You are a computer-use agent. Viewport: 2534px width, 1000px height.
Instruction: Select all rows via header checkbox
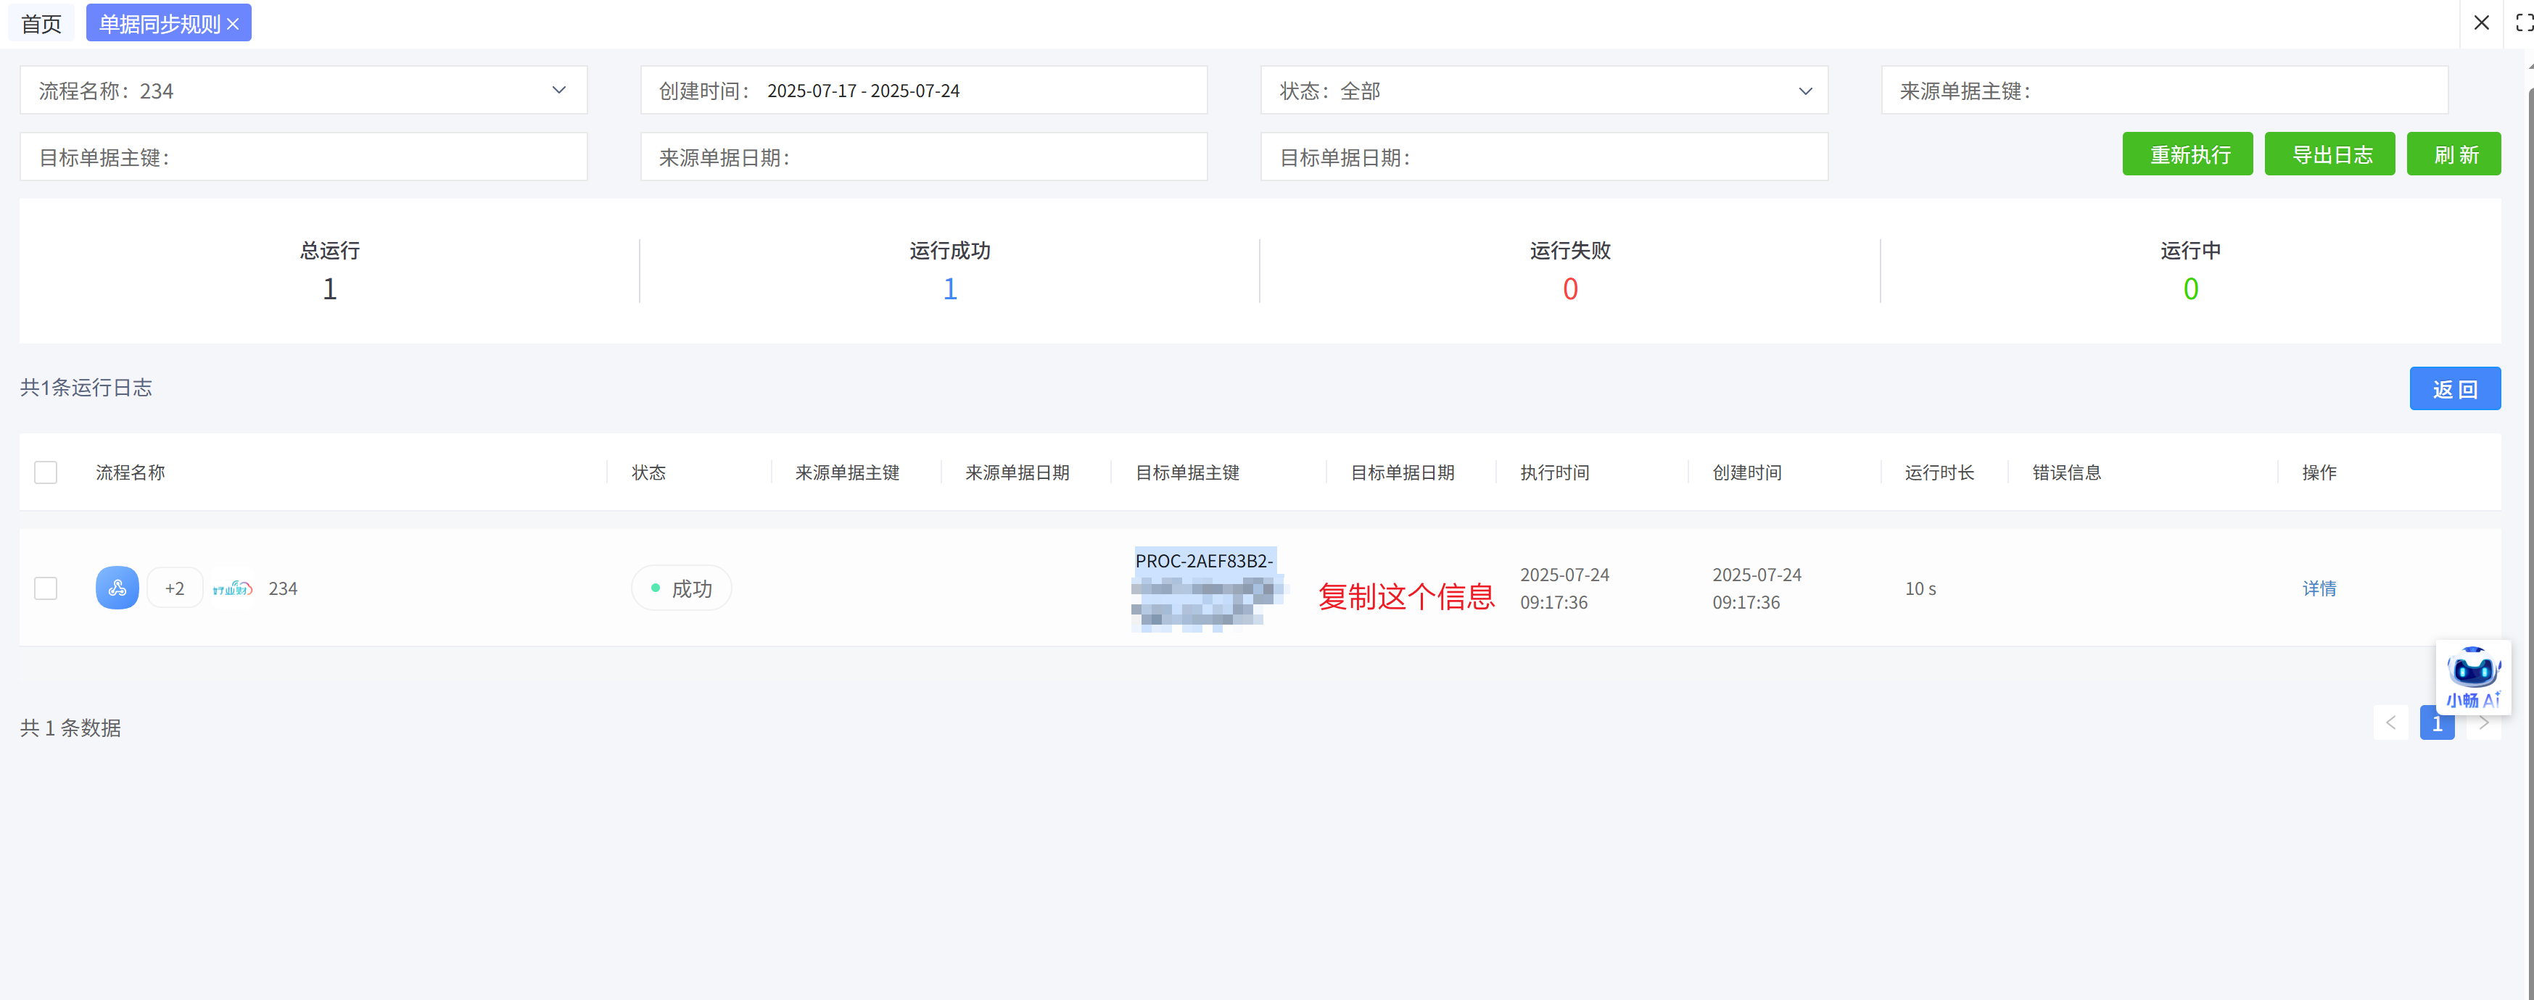click(45, 472)
